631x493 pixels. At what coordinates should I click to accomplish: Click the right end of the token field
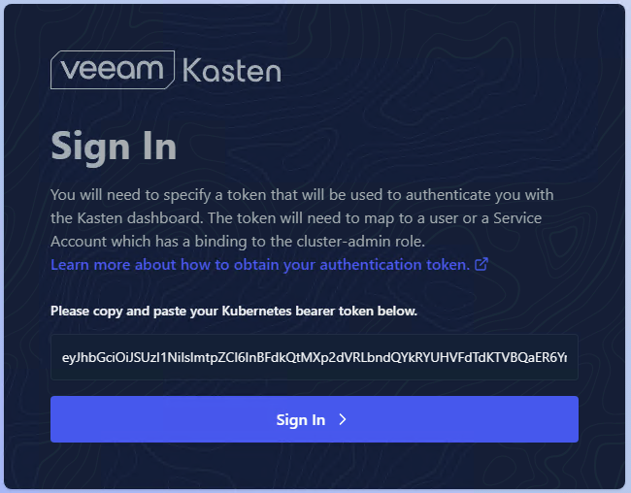pos(566,358)
